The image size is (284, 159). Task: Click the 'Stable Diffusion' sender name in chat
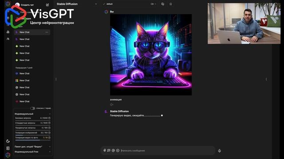tap(119, 111)
